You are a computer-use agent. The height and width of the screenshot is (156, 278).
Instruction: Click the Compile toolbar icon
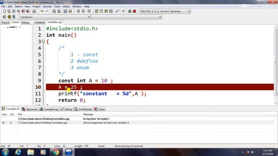96,11
